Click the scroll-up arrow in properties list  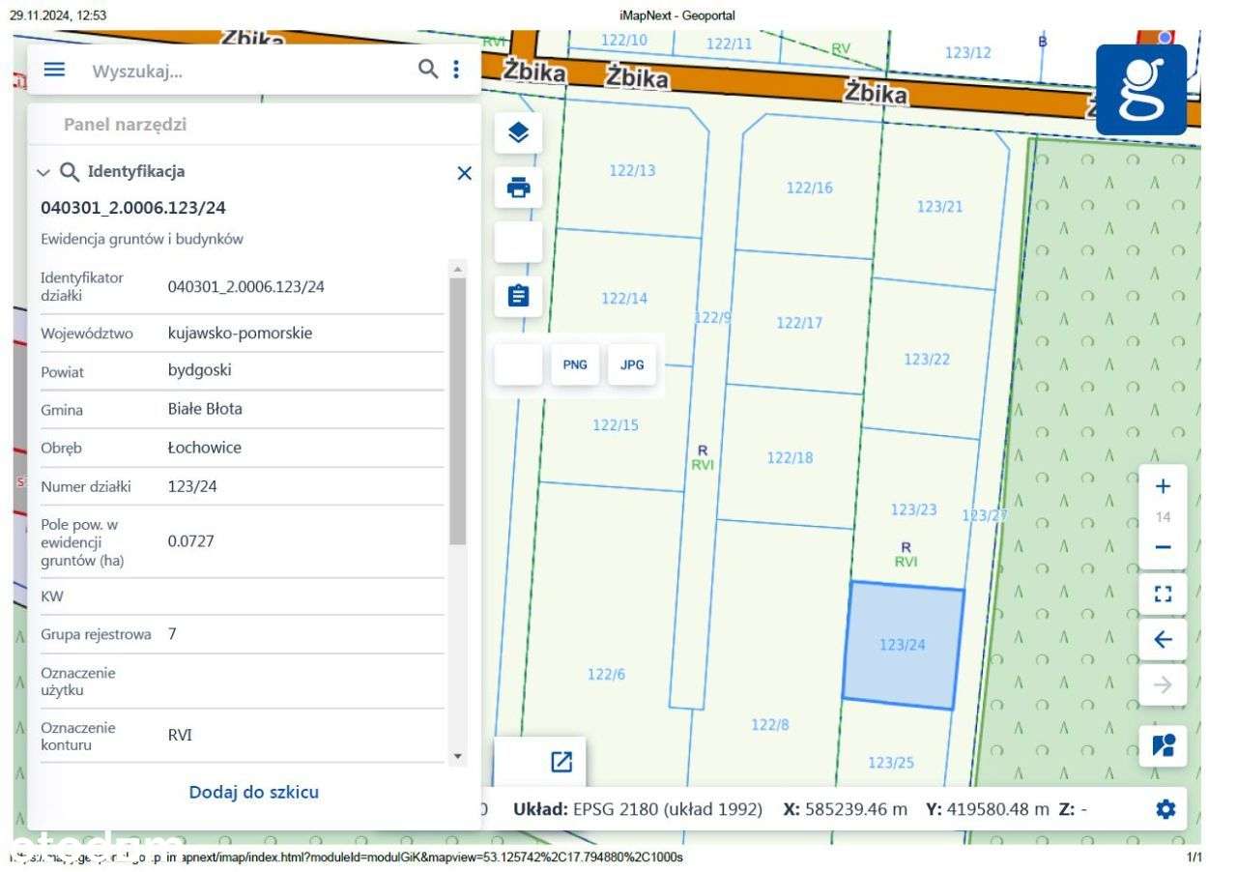pyautogui.click(x=458, y=268)
